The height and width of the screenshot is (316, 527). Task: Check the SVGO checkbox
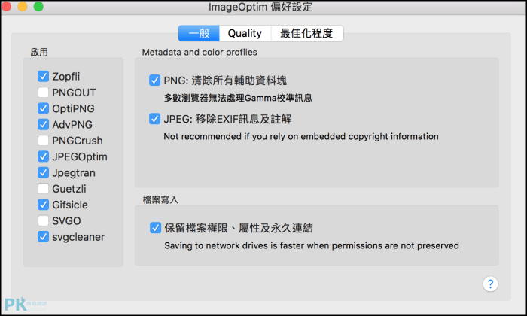click(x=43, y=220)
